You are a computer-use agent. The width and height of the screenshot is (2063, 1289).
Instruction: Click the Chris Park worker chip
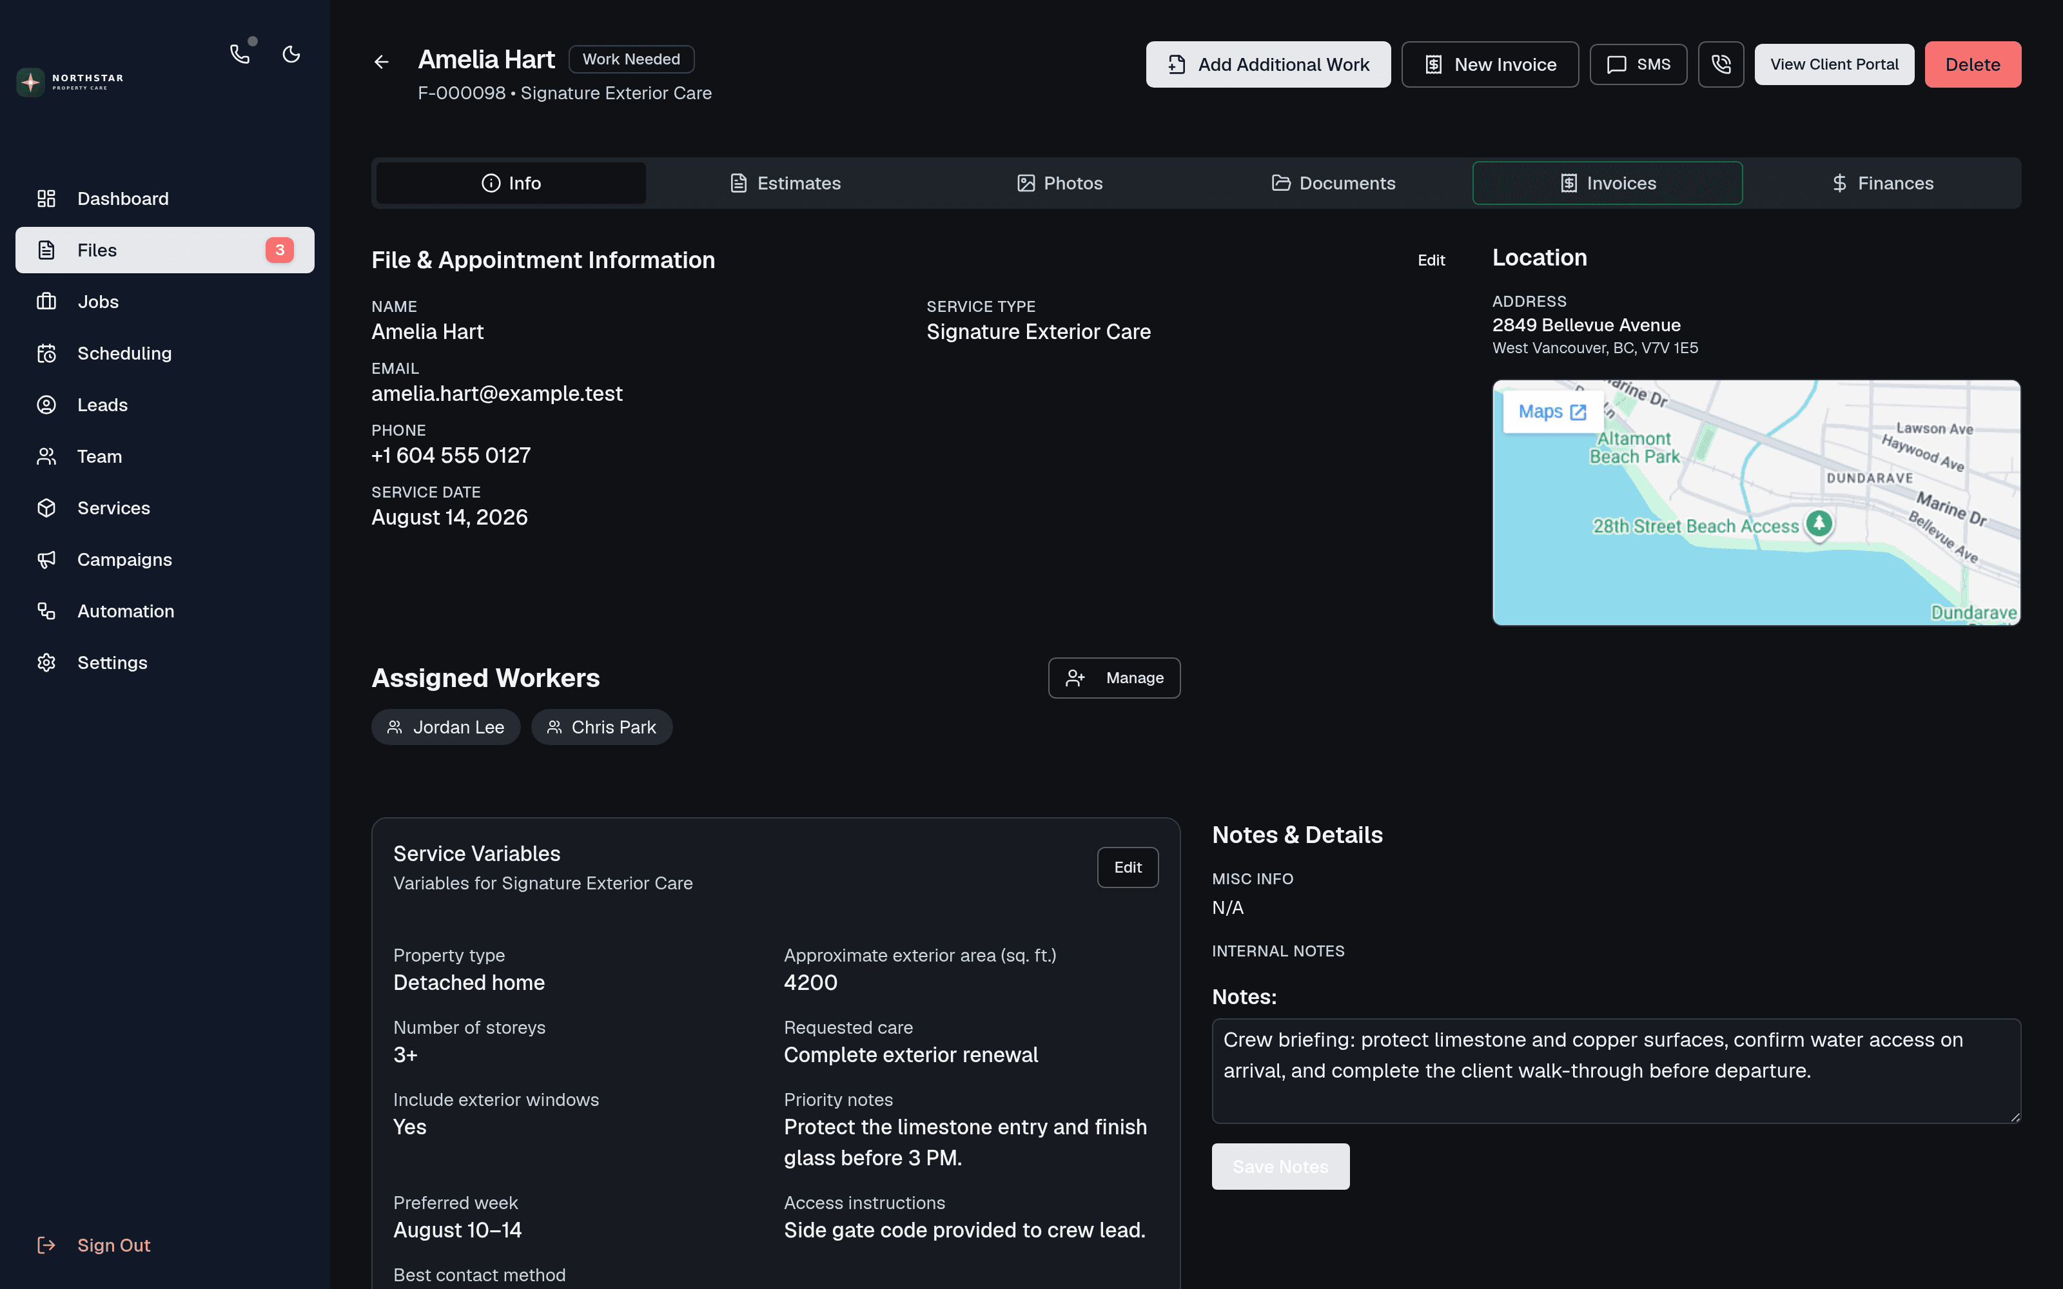601,727
